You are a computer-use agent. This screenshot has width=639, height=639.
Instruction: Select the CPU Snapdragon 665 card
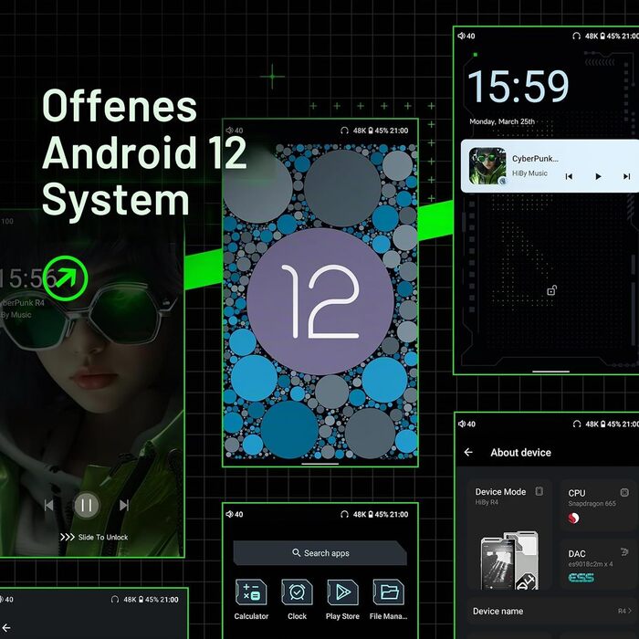[598, 506]
